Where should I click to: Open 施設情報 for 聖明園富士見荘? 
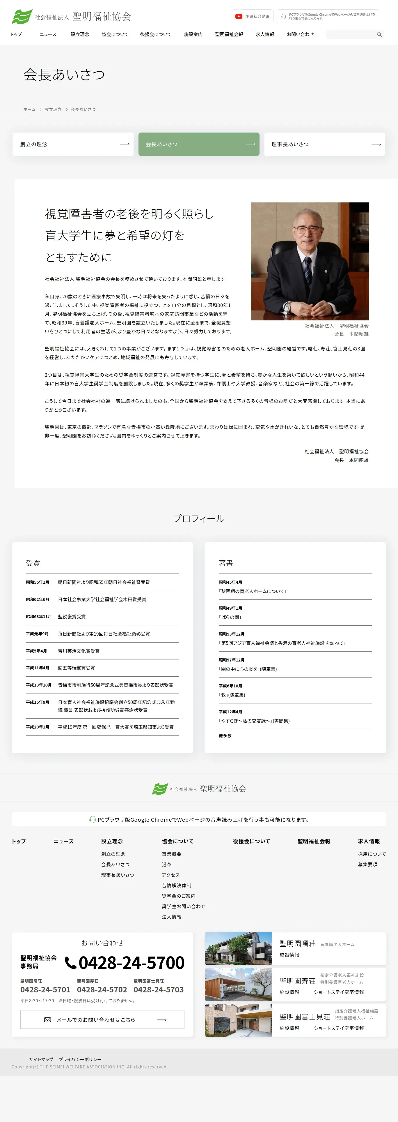coord(289,1028)
